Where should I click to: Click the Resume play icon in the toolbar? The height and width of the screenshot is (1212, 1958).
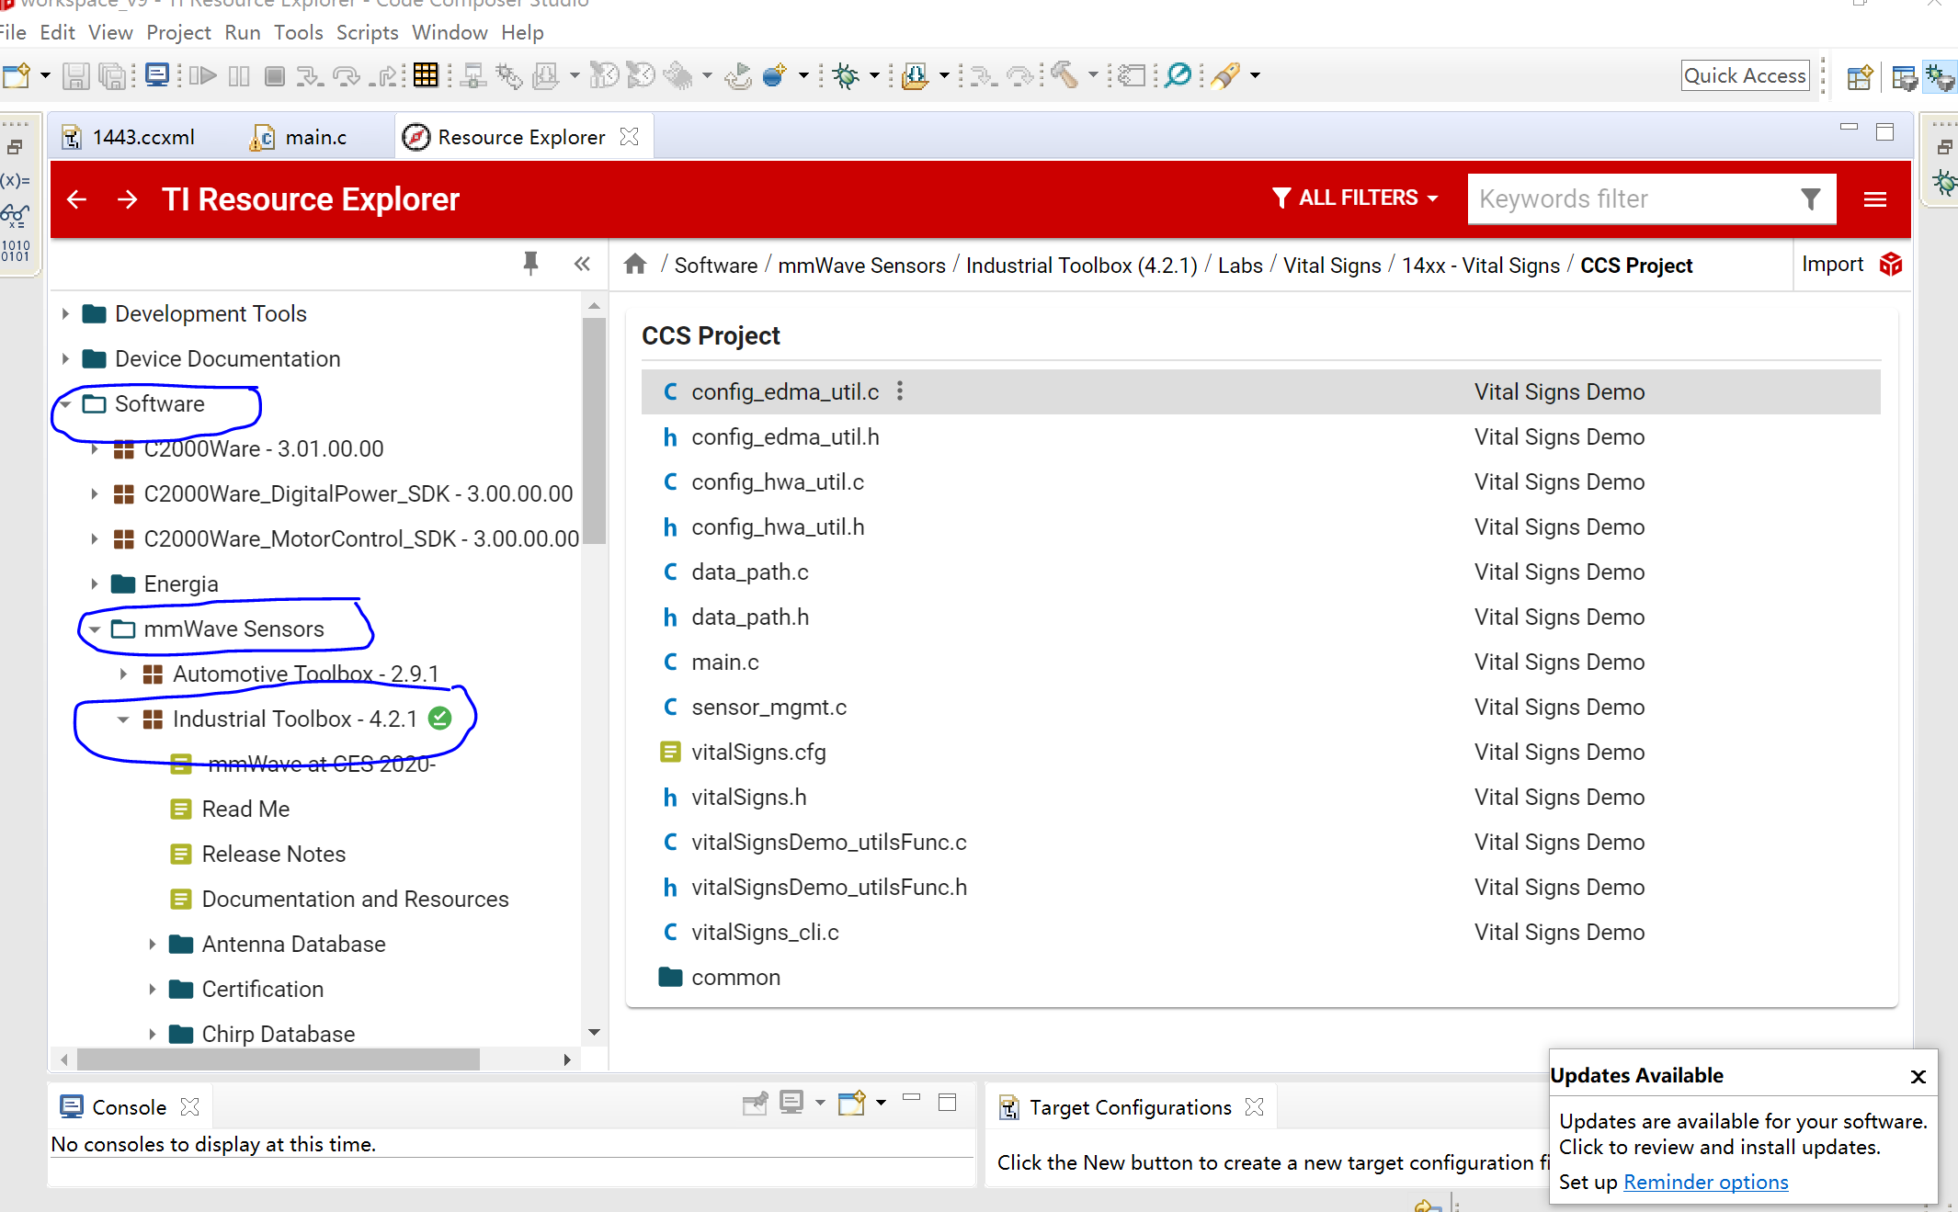click(203, 75)
